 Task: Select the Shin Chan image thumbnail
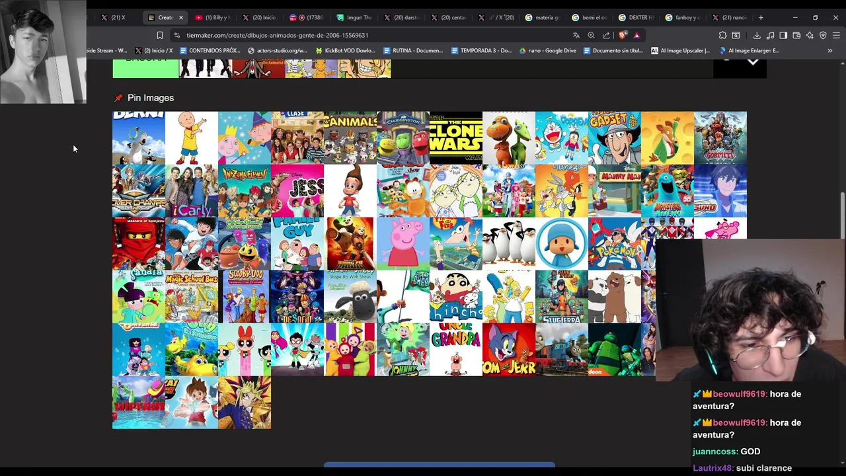coord(456,296)
